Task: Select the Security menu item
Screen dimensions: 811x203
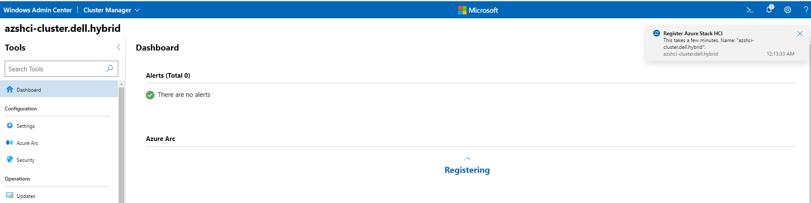Action: coord(26,160)
